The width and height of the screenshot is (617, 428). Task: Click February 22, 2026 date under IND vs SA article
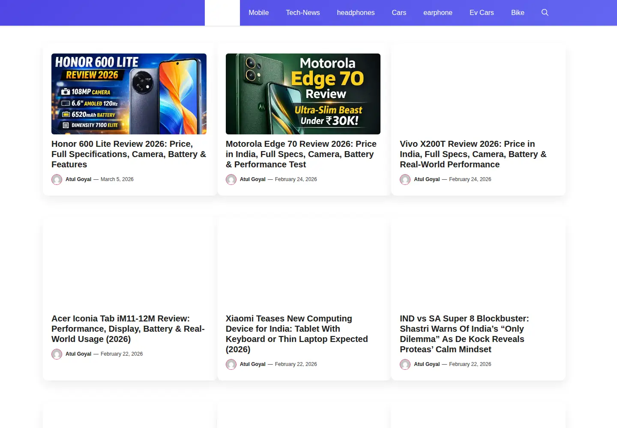pyautogui.click(x=470, y=364)
